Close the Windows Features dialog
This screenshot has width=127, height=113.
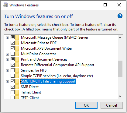pos(119,5)
